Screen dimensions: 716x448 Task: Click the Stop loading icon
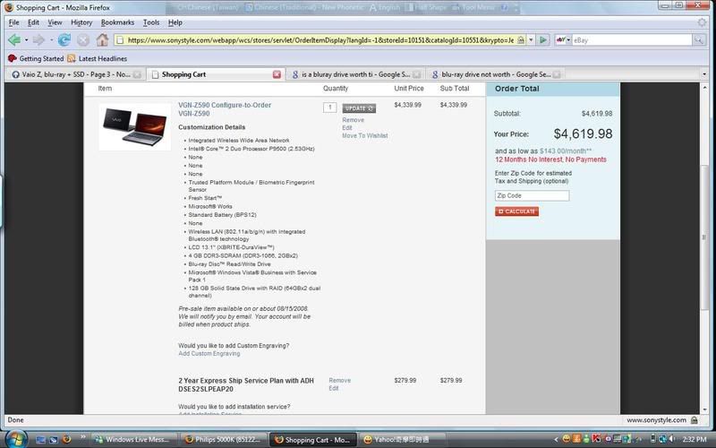point(83,40)
